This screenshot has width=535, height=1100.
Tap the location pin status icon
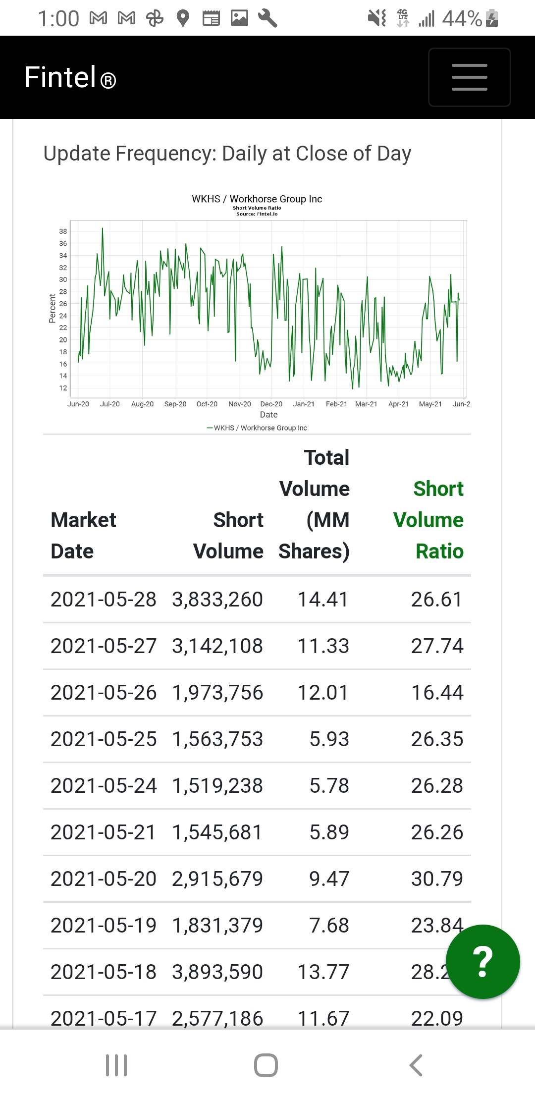(x=183, y=19)
